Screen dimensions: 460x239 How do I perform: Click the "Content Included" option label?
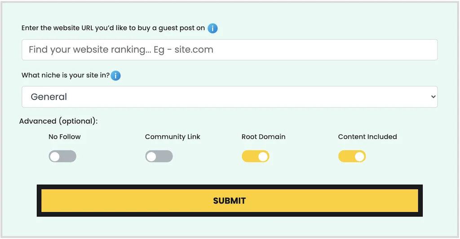coord(367,137)
